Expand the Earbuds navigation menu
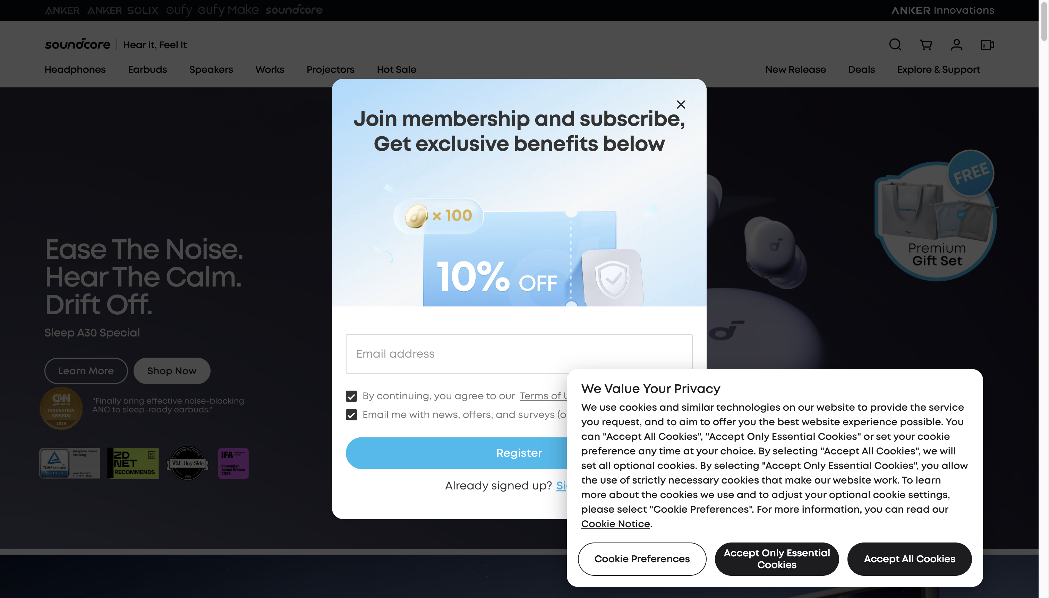This screenshot has height=598, width=1049. pos(147,69)
